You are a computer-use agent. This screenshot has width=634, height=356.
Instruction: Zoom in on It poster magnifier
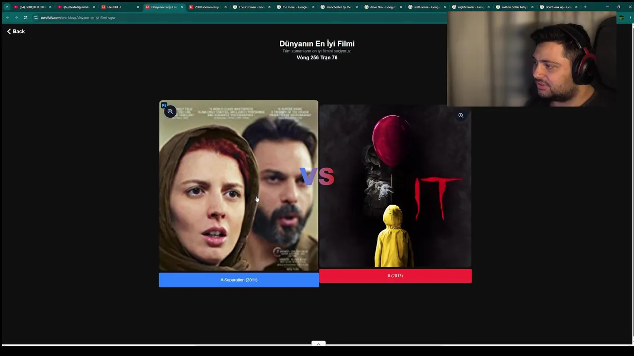coord(461,116)
